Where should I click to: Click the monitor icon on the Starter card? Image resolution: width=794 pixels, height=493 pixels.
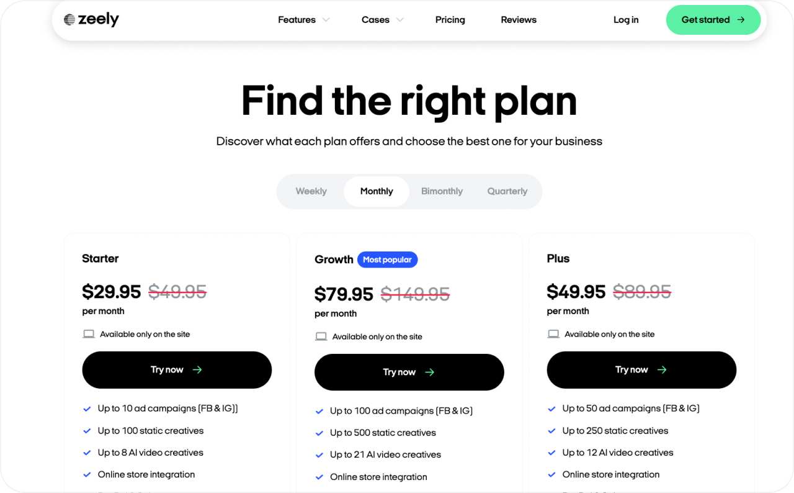click(x=88, y=333)
